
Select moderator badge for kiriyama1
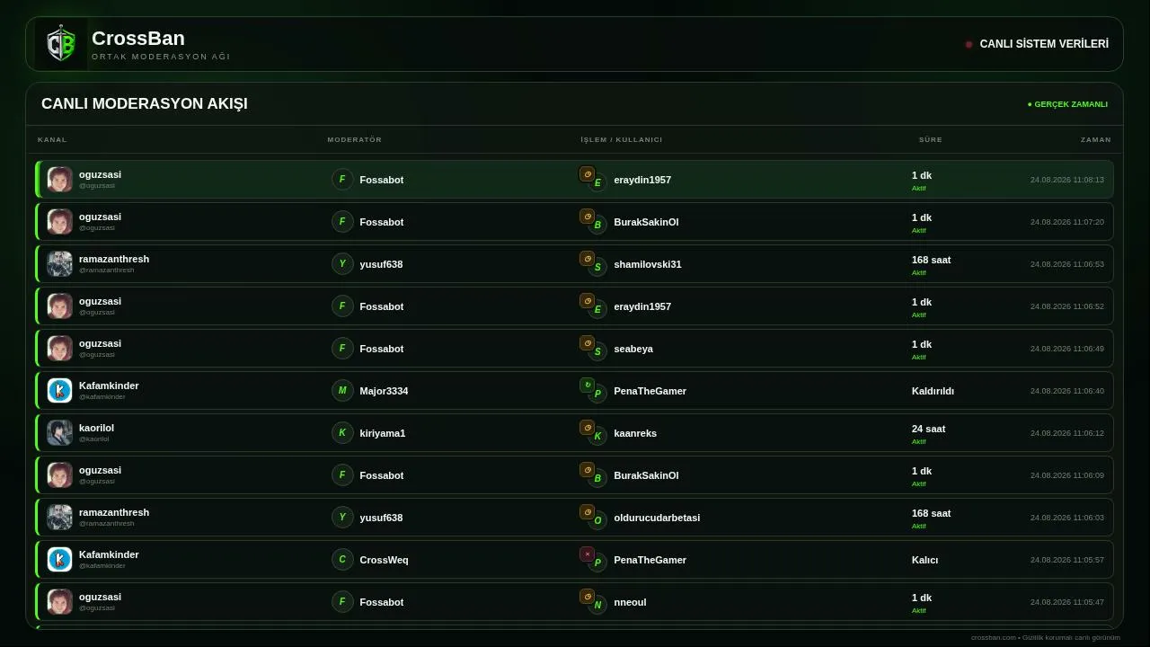(x=342, y=432)
